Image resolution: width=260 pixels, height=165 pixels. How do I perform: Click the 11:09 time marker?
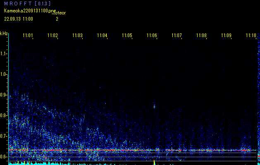pos(226,35)
